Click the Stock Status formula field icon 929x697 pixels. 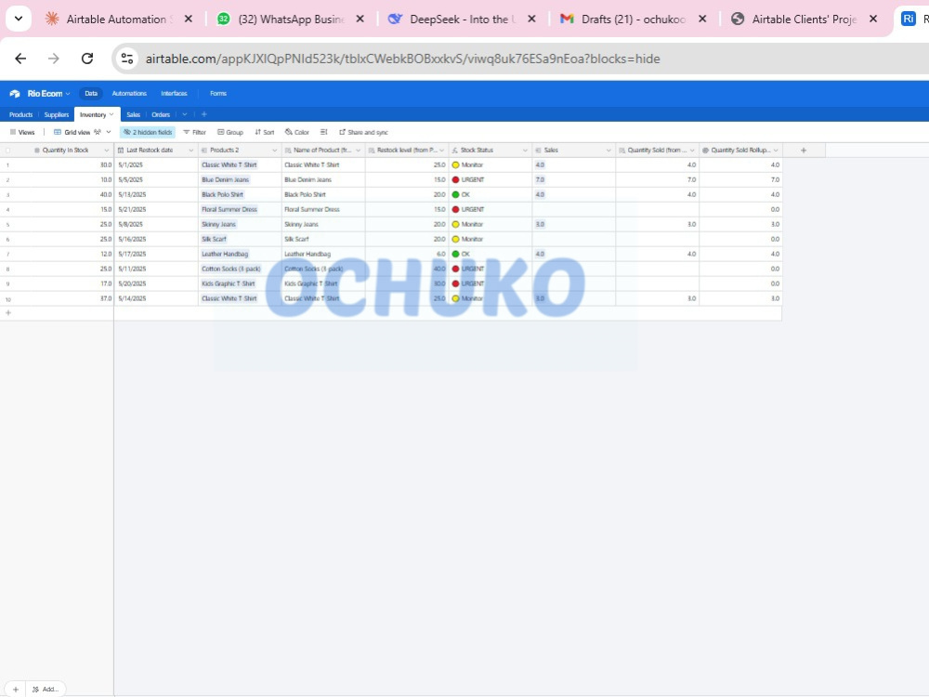tap(455, 151)
